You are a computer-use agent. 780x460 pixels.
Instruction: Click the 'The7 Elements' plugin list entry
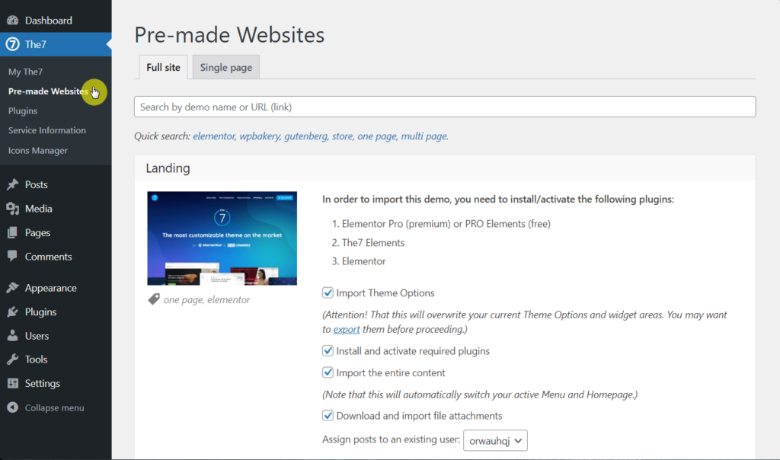coord(373,243)
